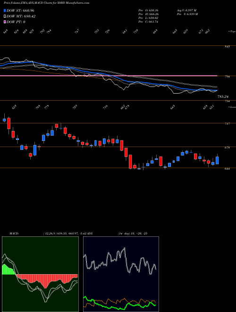Click the 'DOW ST: 660.96' legend label

point(20,10)
